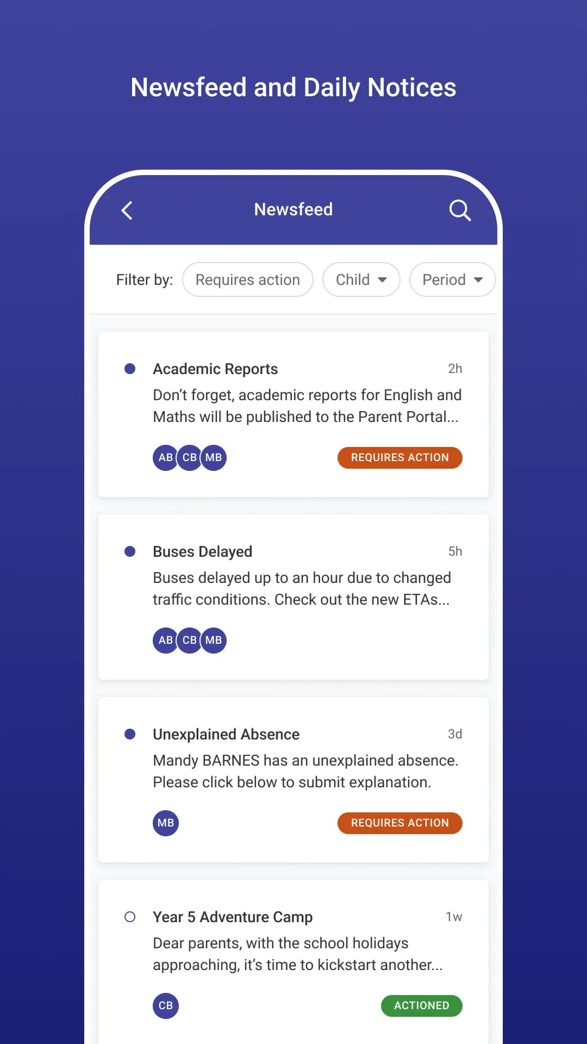Toggle unread dot on Academic Reports notice

(x=130, y=369)
